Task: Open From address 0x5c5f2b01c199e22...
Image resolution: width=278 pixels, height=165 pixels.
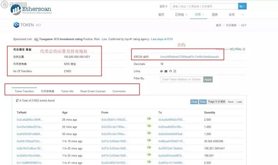Action: point(115,120)
